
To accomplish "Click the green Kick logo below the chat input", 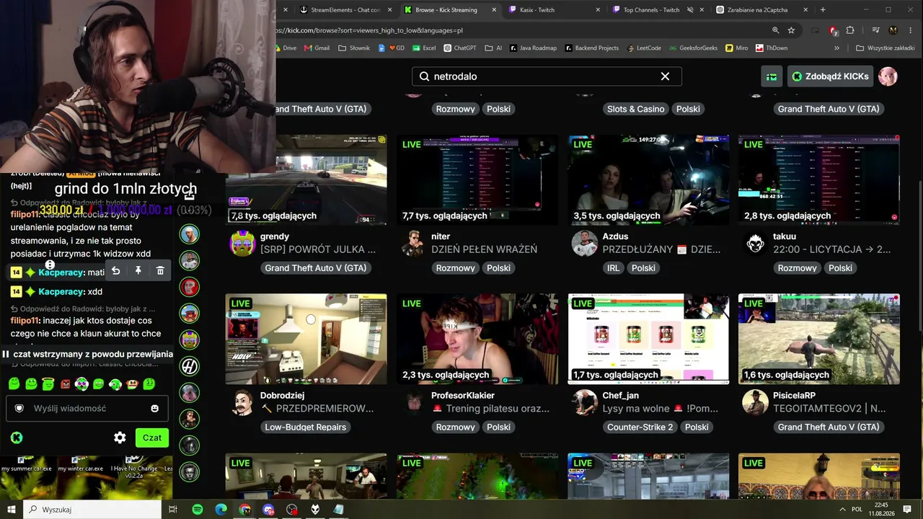I will [x=17, y=438].
